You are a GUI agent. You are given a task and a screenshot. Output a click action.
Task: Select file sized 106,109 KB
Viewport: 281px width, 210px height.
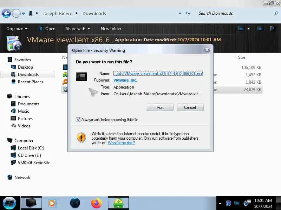pos(251,67)
